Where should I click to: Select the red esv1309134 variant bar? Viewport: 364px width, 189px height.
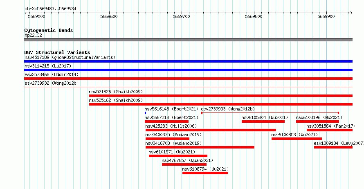click(333, 147)
